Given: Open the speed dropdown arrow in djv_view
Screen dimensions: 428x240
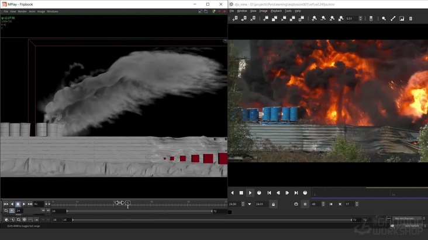Looking at the screenshot, I should tap(250, 204).
